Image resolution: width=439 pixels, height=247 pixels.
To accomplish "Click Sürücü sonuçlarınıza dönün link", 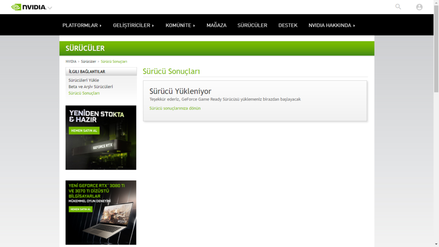I will click(175, 108).
